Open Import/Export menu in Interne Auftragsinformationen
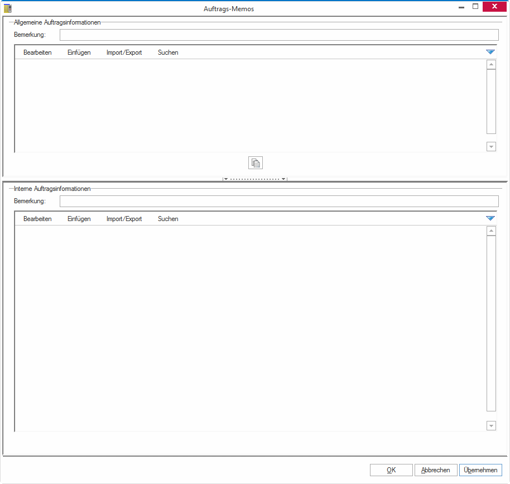The width and height of the screenshot is (510, 484). (x=124, y=219)
